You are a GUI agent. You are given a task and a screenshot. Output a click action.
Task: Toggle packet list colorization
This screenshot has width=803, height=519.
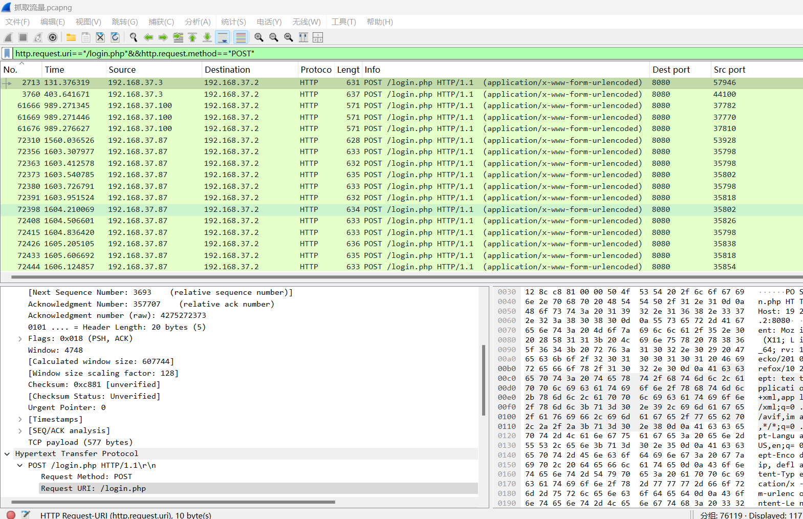(x=241, y=37)
